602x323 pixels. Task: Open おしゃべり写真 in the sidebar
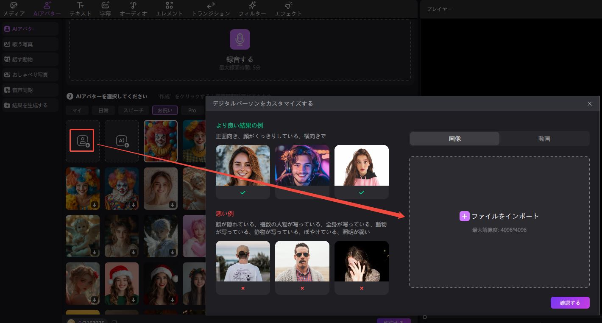tap(30, 75)
